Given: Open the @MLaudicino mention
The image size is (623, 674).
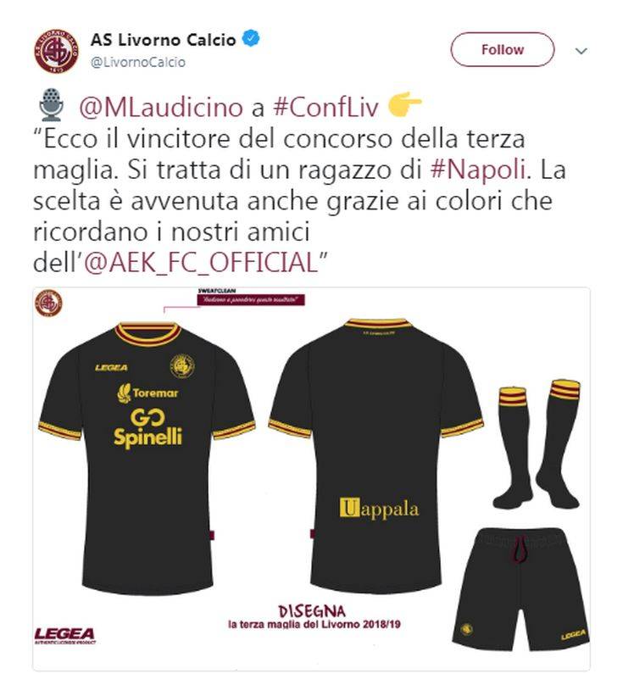Looking at the screenshot, I should (x=161, y=108).
